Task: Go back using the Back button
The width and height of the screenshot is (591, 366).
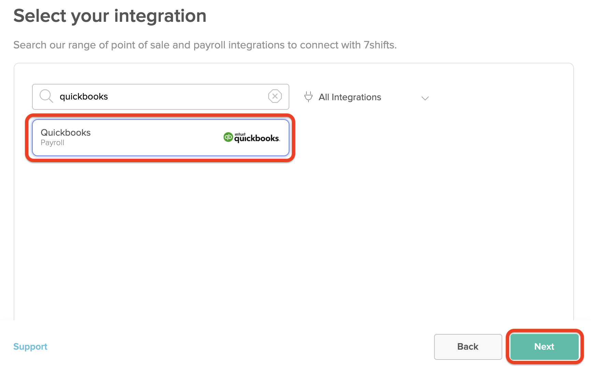Action: [x=467, y=347]
